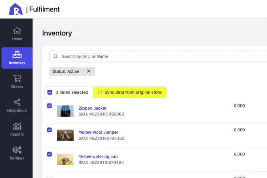Open the Reports chart icon
This screenshot has height=178, width=267.
click(17, 126)
